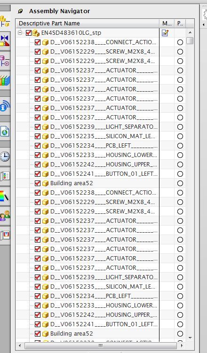
Task: Select the lower LIGHT_SEPARATO row text
Action: point(103,277)
